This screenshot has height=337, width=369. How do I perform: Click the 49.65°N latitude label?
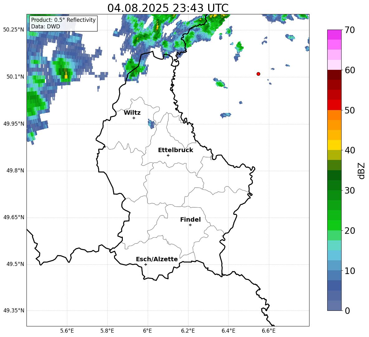click(x=14, y=217)
